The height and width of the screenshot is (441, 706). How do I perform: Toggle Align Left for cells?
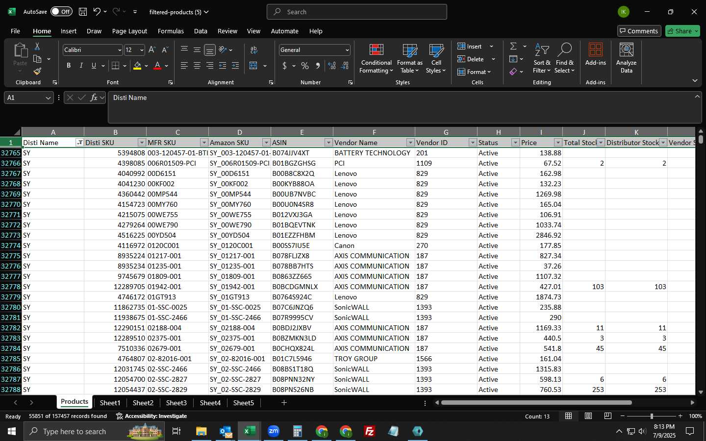pyautogui.click(x=184, y=66)
